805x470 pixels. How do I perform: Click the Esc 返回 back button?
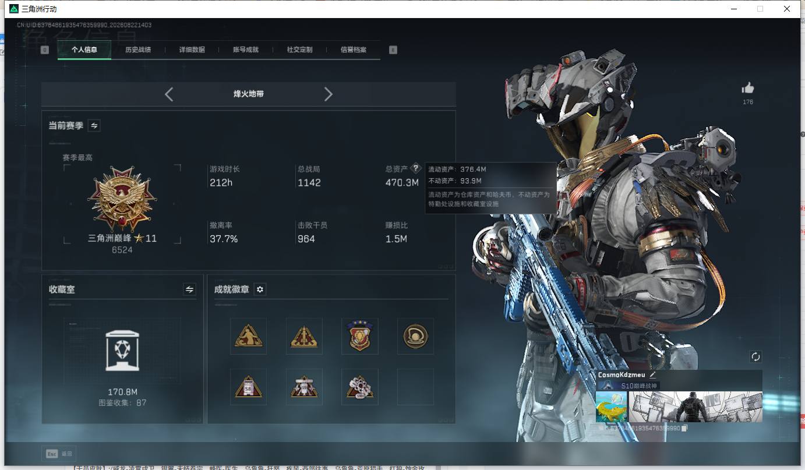[59, 453]
